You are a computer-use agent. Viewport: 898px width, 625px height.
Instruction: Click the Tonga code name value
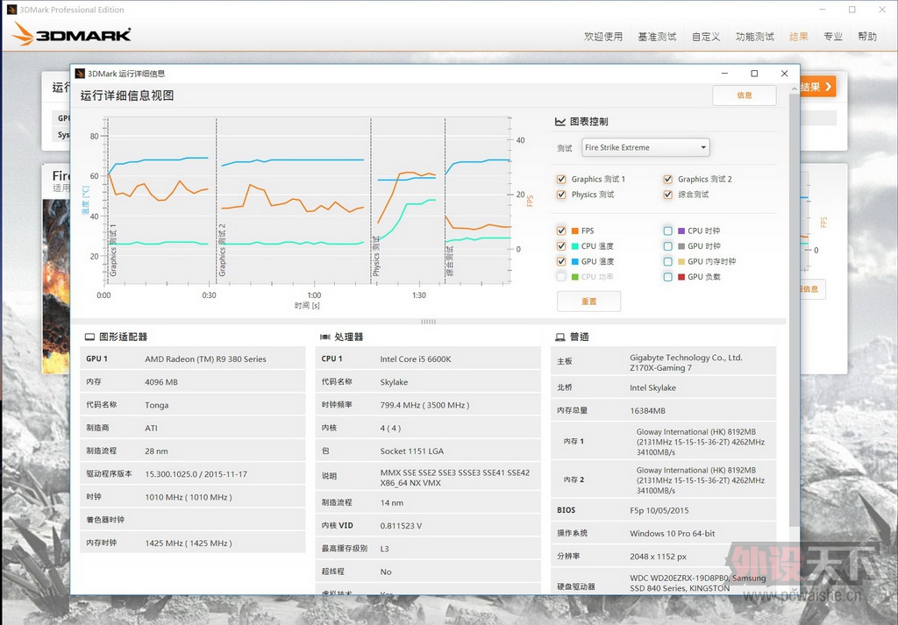click(x=156, y=405)
